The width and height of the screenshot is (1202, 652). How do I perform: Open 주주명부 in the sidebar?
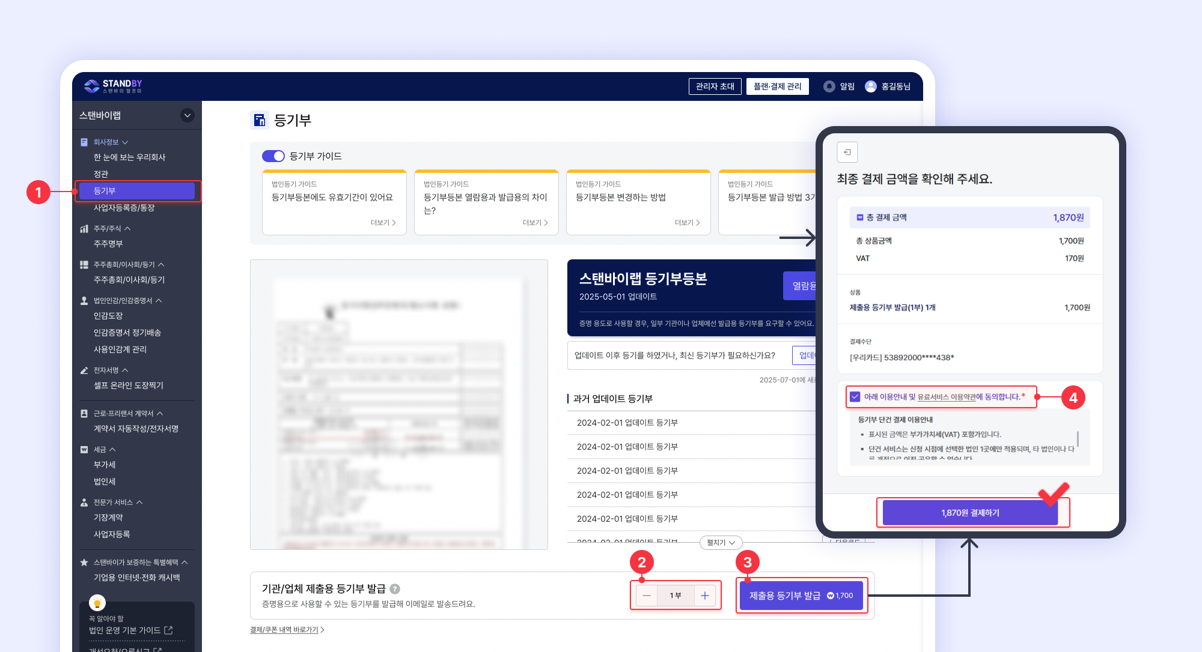click(108, 244)
